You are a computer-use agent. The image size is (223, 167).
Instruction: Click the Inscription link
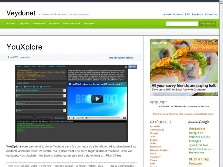(198, 14)
